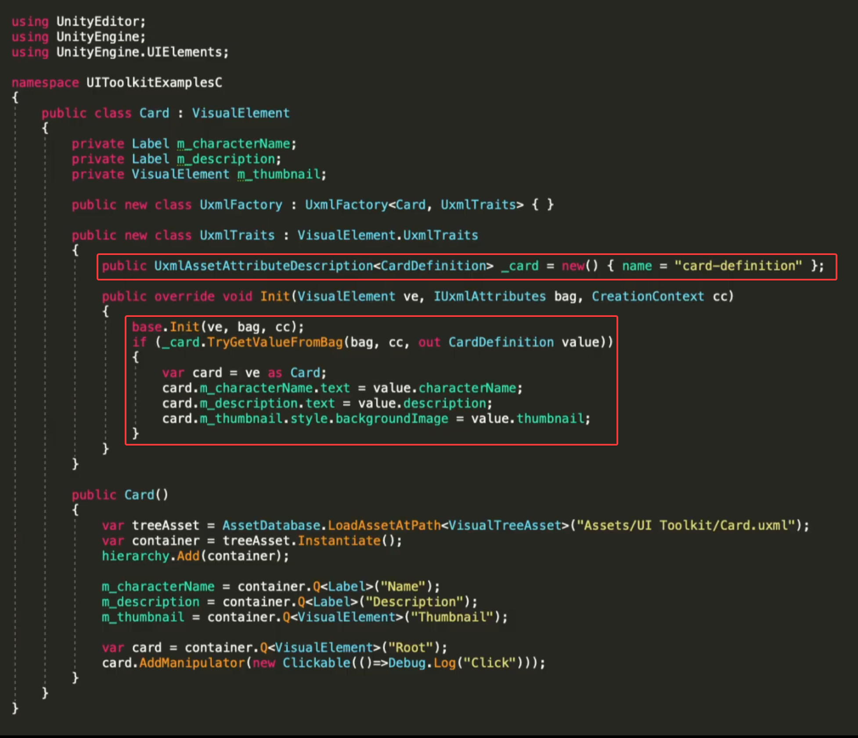Click the CreationContext parameter type
858x738 pixels.
[648, 296]
